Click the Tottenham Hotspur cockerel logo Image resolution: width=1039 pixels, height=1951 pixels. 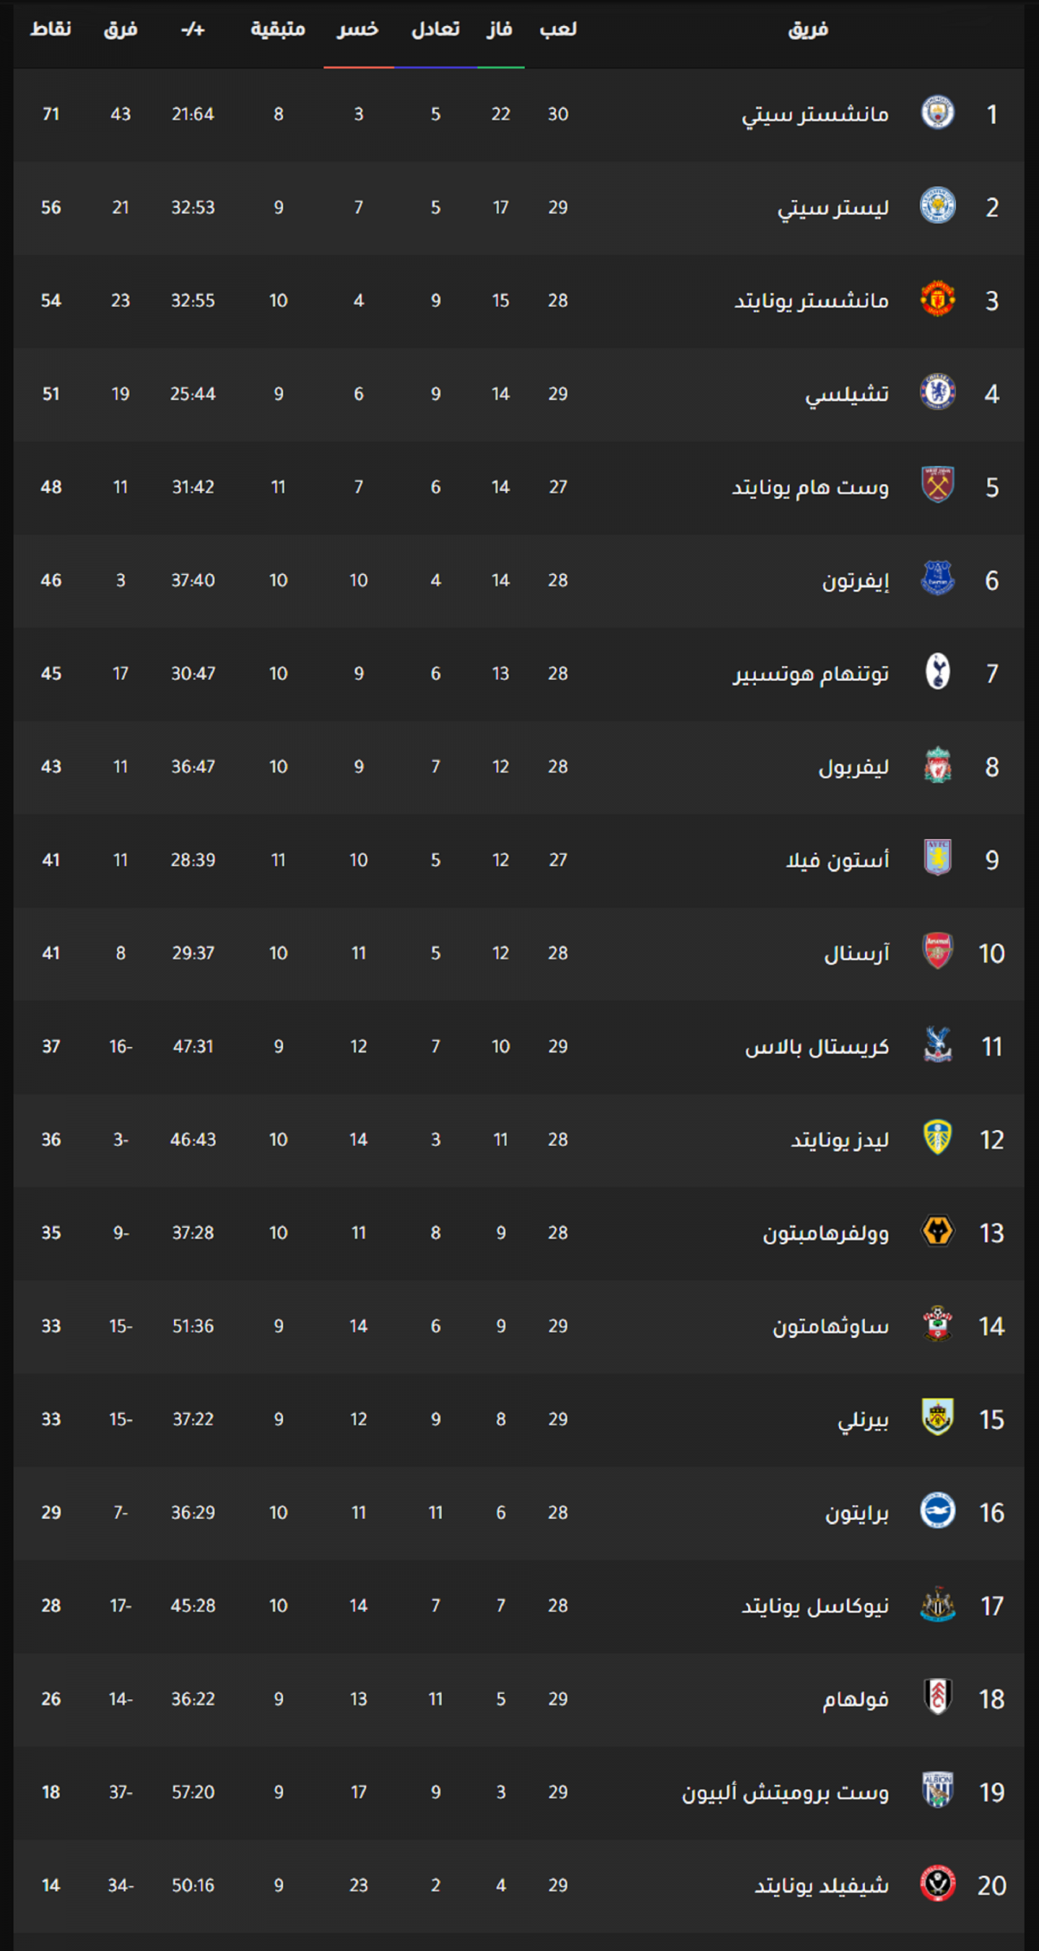coord(937,673)
